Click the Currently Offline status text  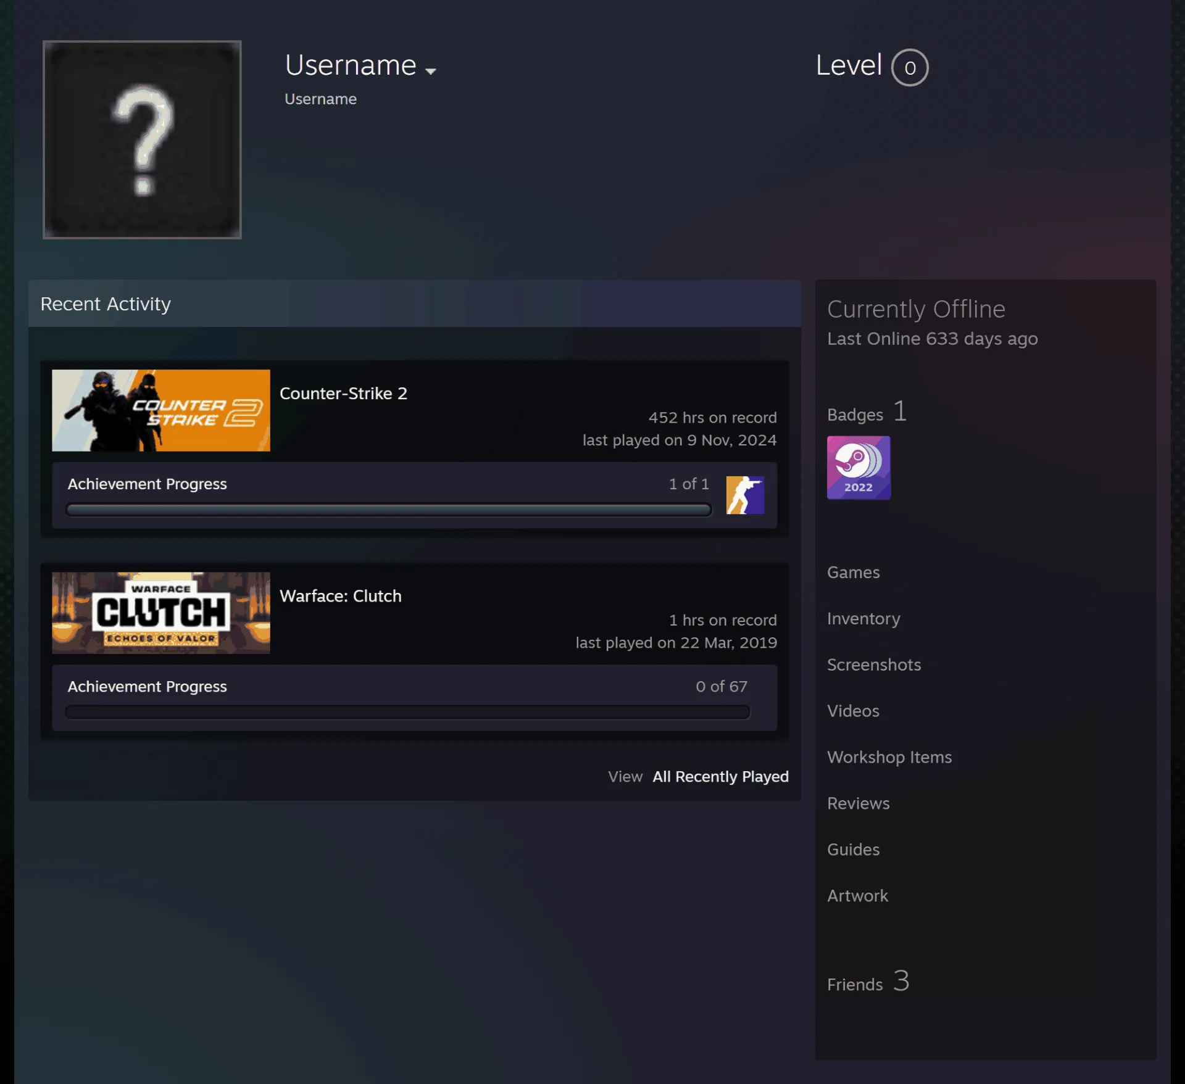pos(916,310)
